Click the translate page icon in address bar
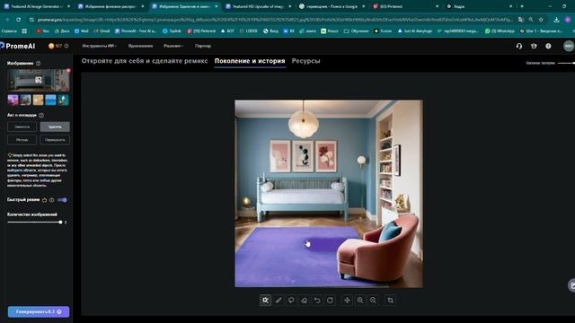The image size is (575, 323). (x=521, y=20)
